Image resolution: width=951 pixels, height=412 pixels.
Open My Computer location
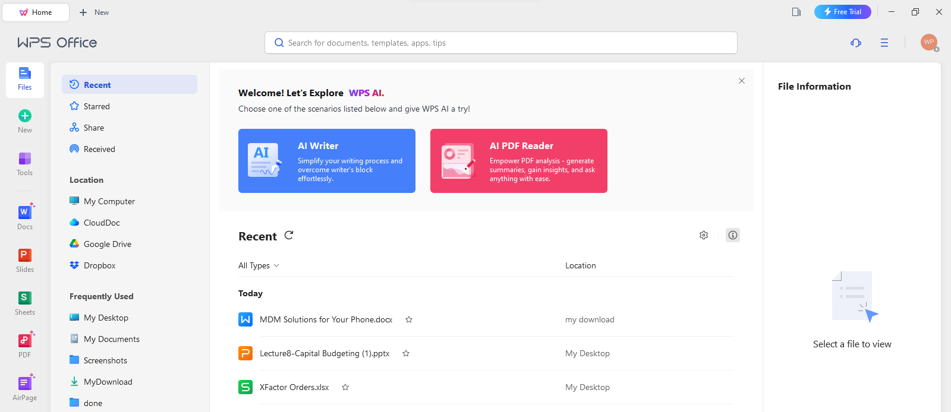(x=130, y=201)
